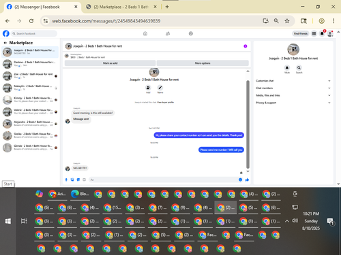Click the voice clip microphone icon
The image size is (341, 255).
[66, 180]
